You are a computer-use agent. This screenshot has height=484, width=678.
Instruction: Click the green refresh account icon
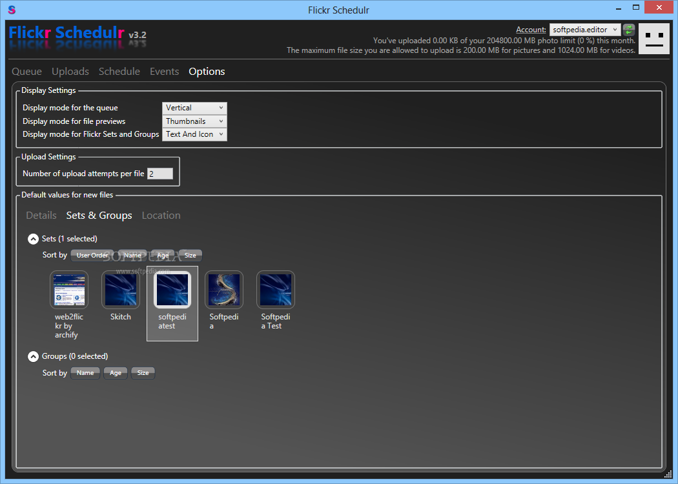(x=629, y=30)
